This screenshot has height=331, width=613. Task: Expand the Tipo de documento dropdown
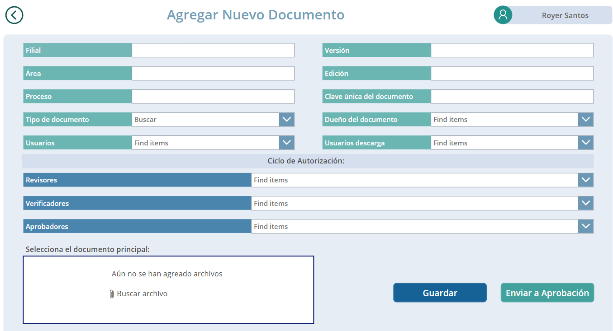tap(287, 120)
